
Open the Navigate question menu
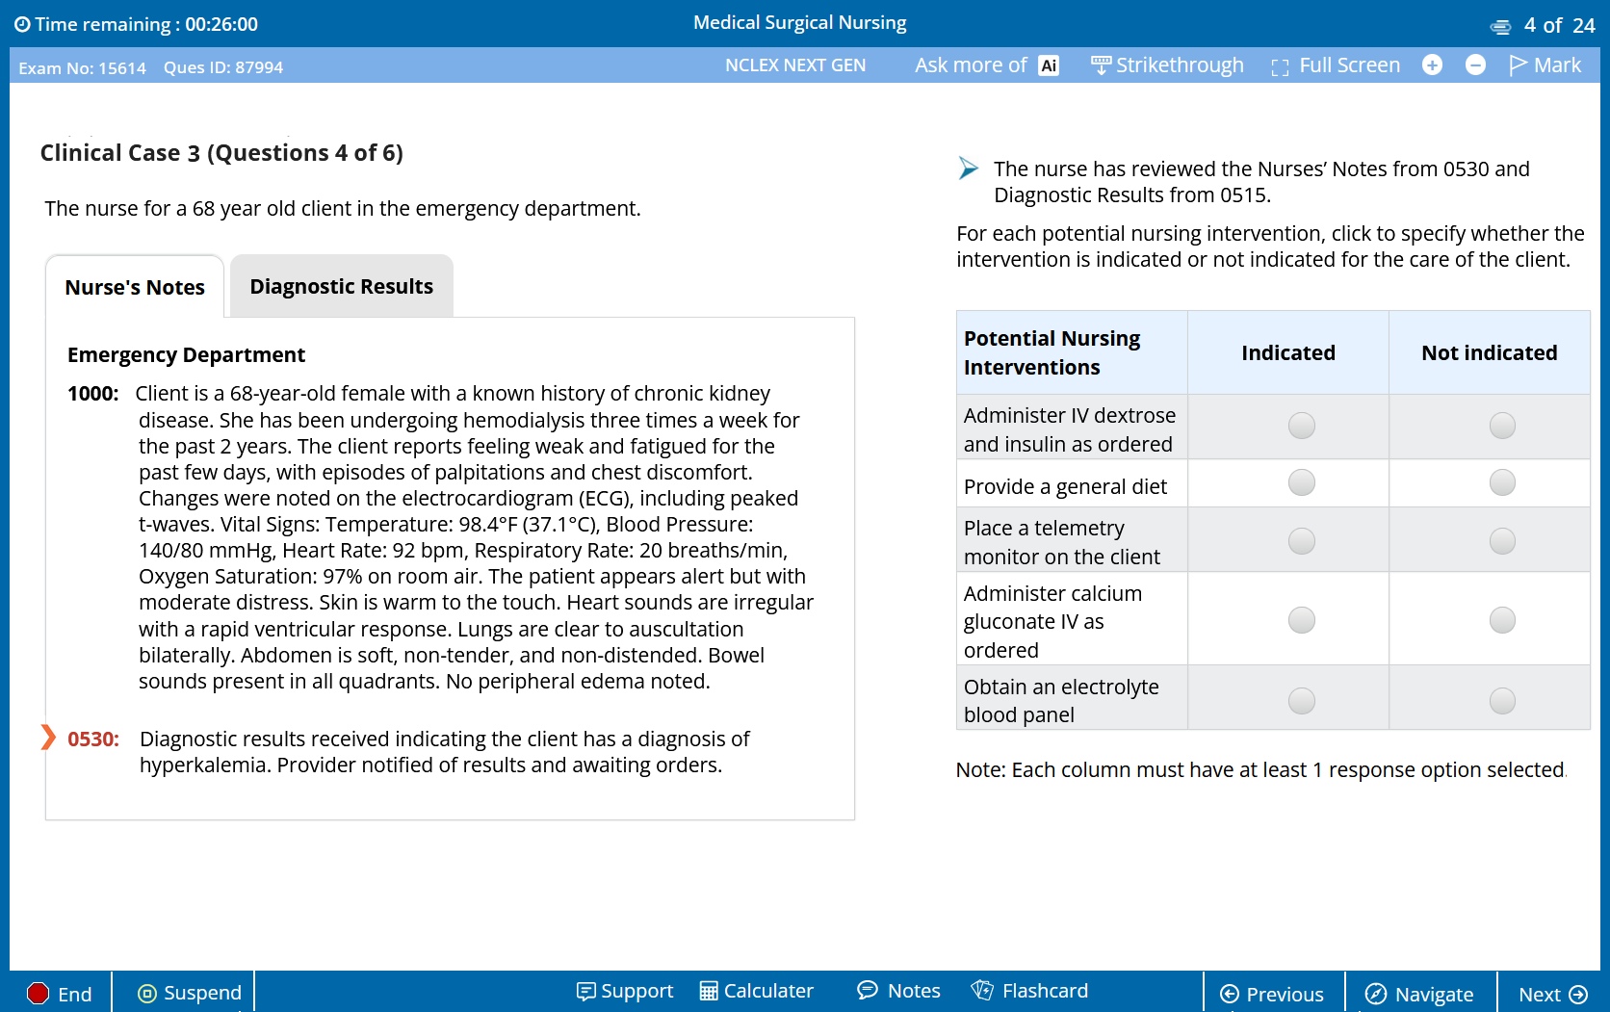click(1420, 994)
